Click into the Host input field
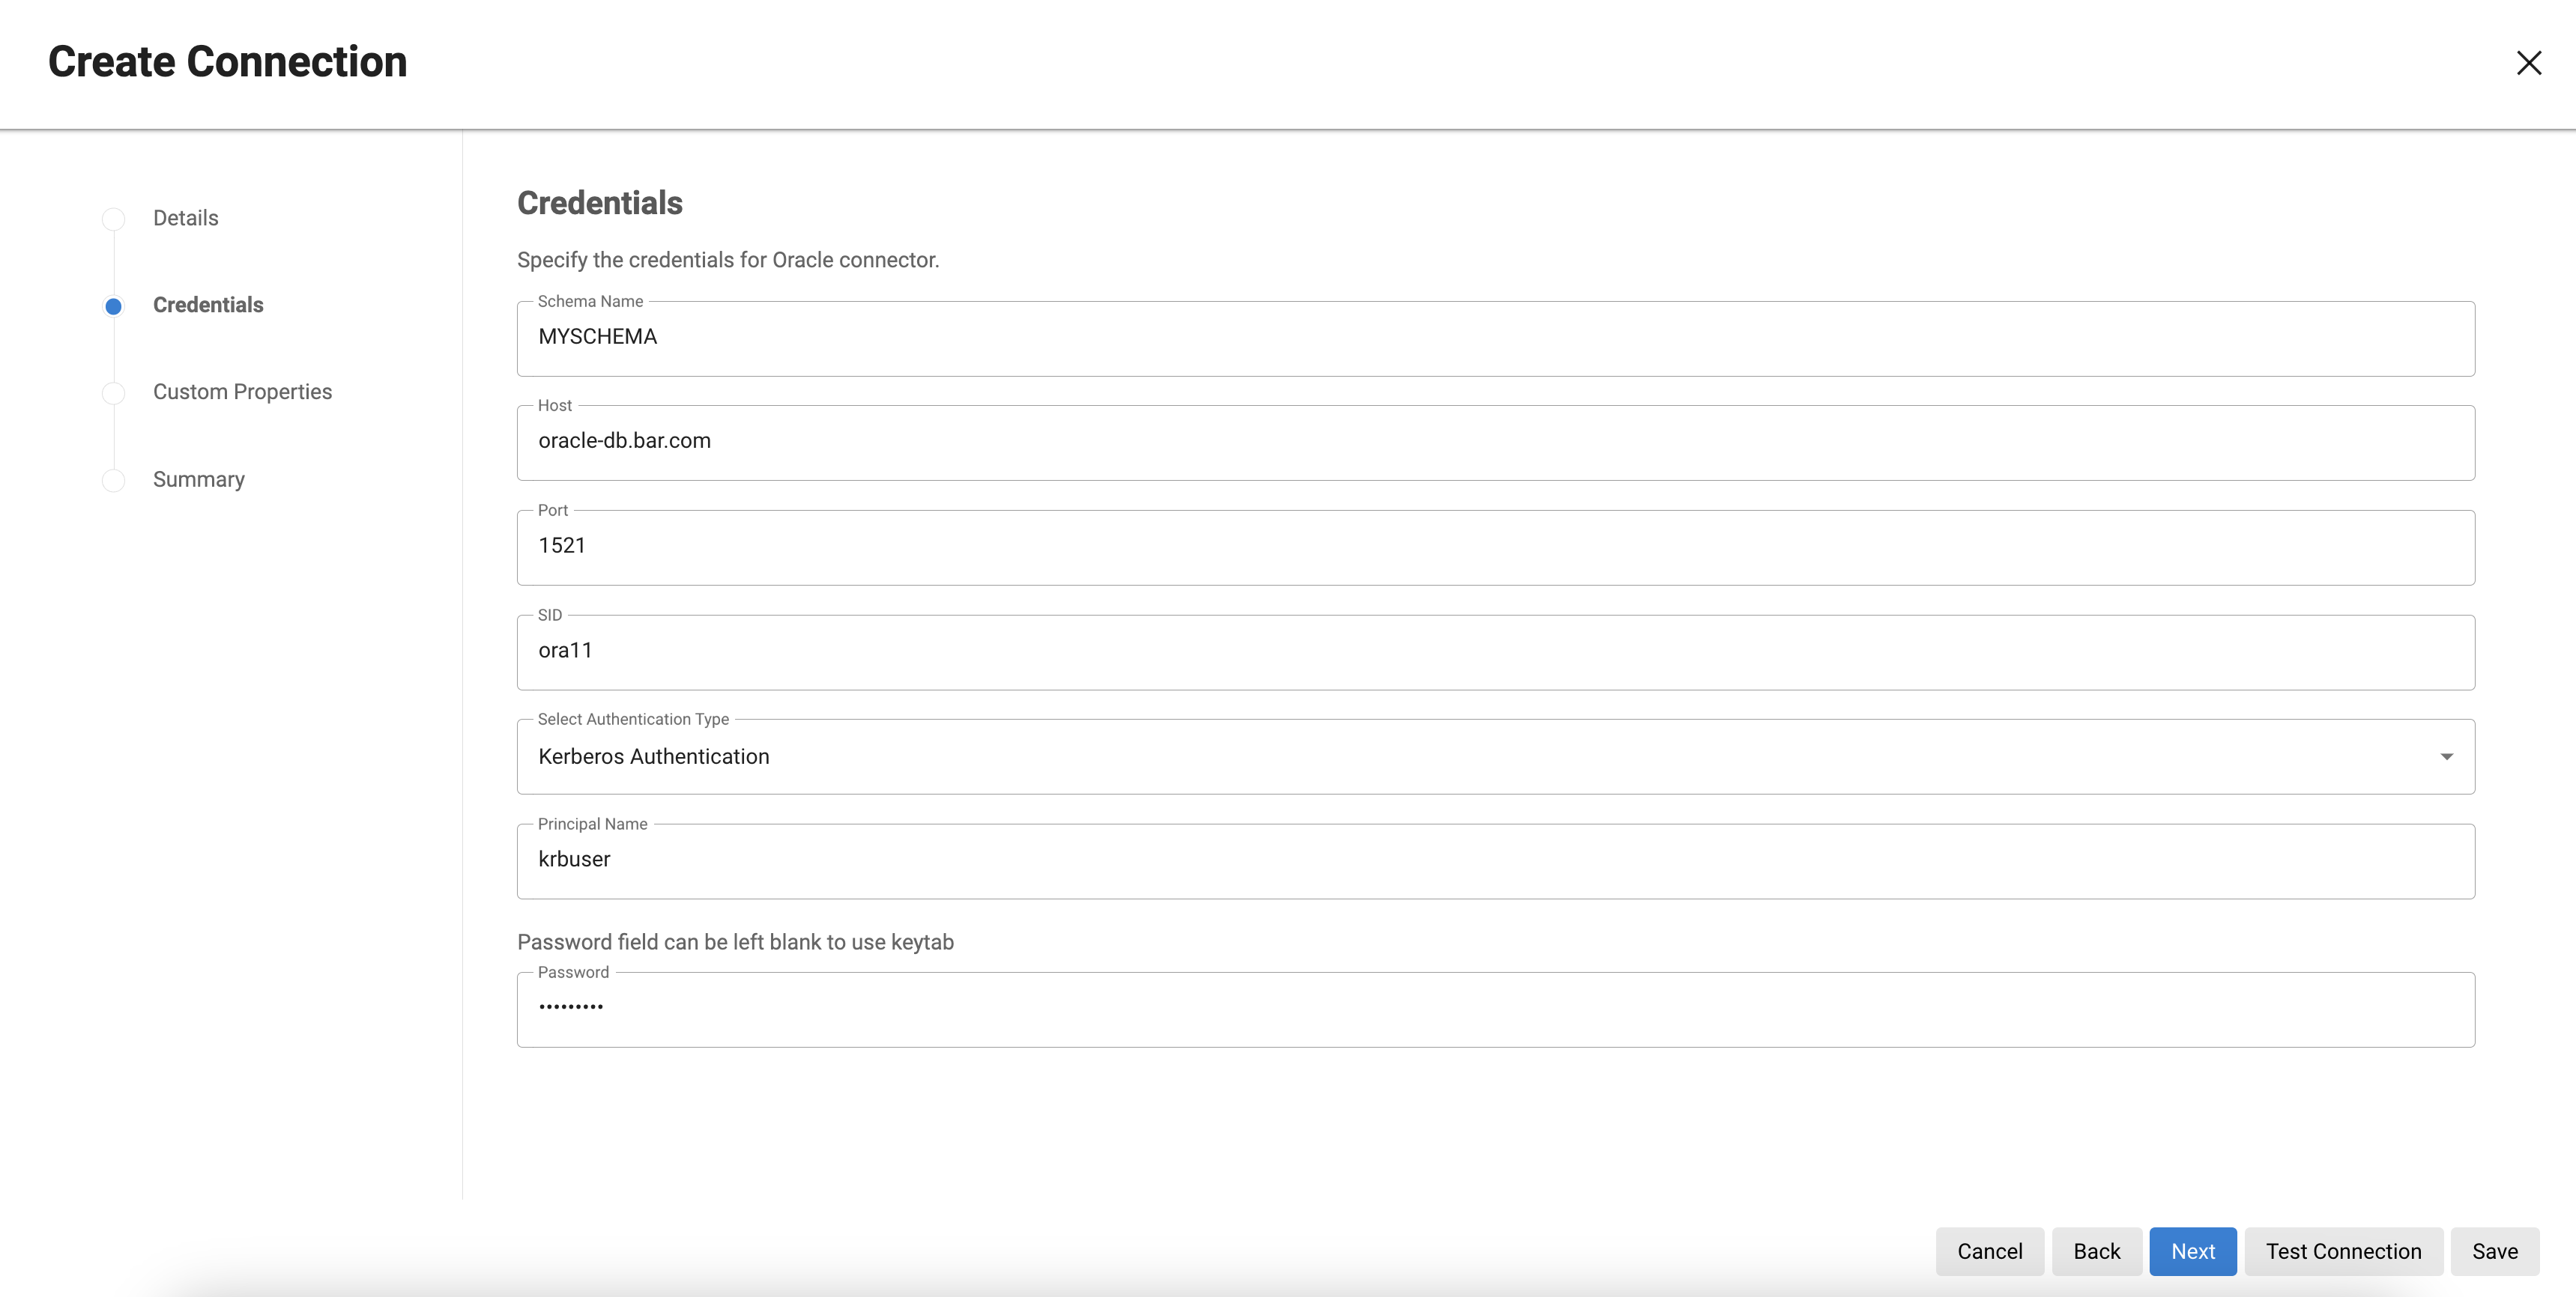The width and height of the screenshot is (2576, 1297). click(1495, 443)
